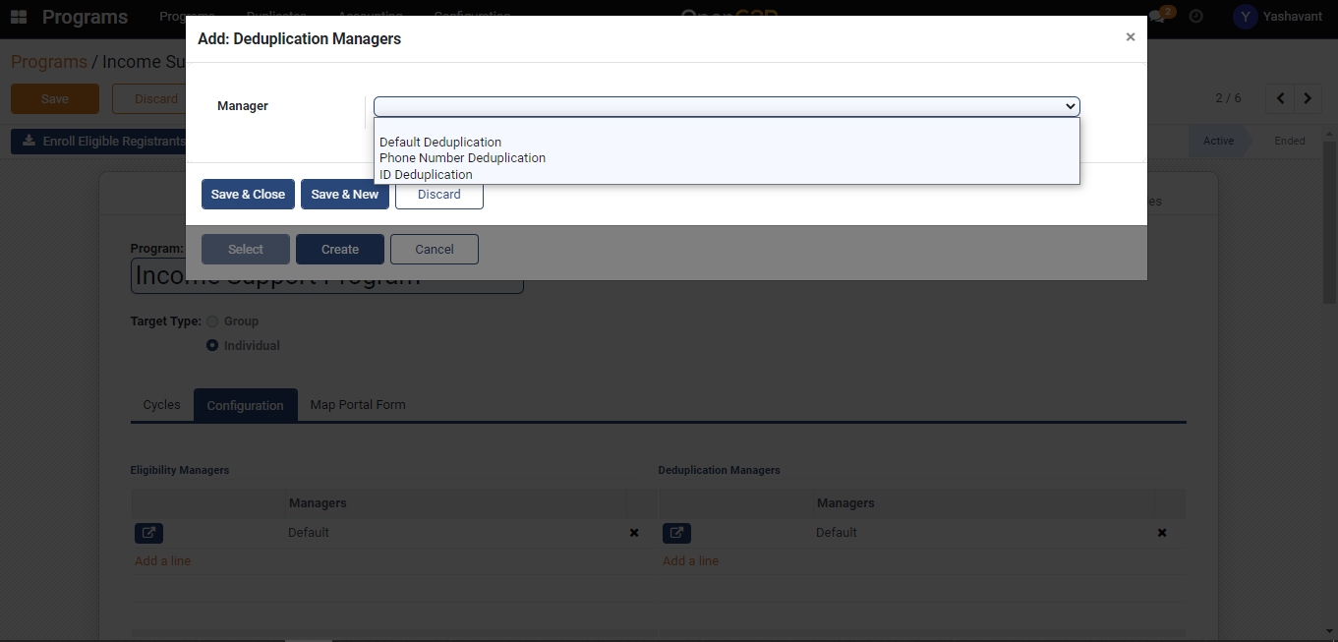Viewport: 1338px width, 642px height.
Task: Open the Eligibility Managers Default external link icon
Action: click(149, 533)
